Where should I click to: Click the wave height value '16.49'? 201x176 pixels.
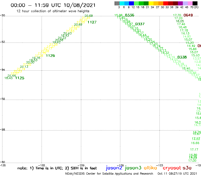191,46
